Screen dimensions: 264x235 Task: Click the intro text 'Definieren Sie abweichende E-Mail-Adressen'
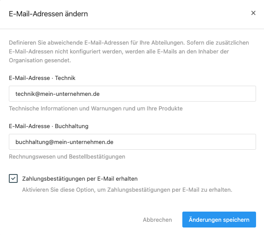[x=69, y=42]
